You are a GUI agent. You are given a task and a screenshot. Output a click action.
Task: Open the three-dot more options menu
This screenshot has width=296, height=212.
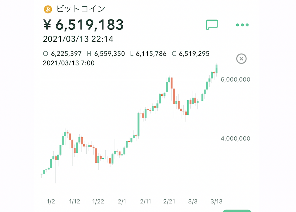pos(242,25)
